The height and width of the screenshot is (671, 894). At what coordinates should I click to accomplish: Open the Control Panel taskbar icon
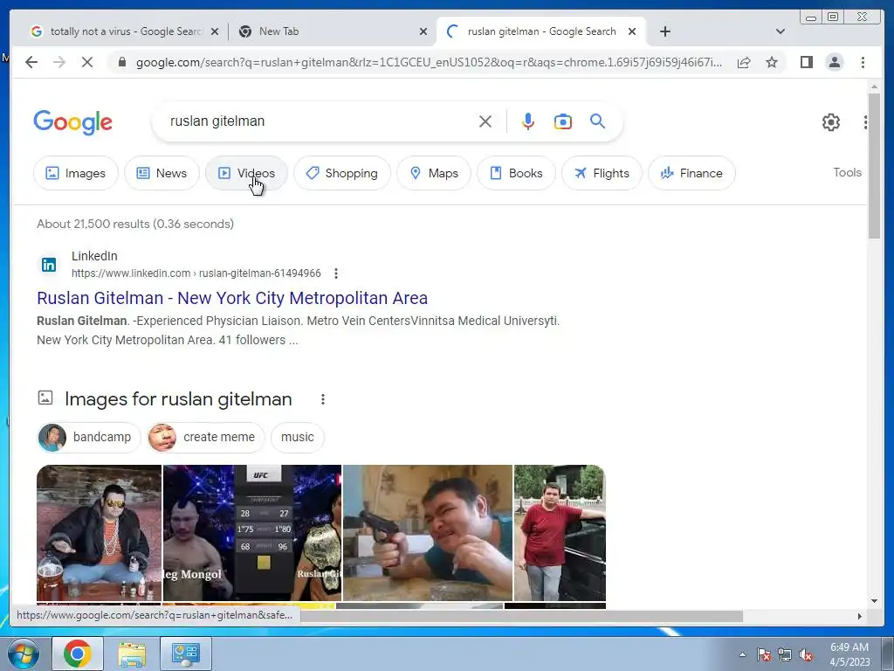click(x=185, y=654)
